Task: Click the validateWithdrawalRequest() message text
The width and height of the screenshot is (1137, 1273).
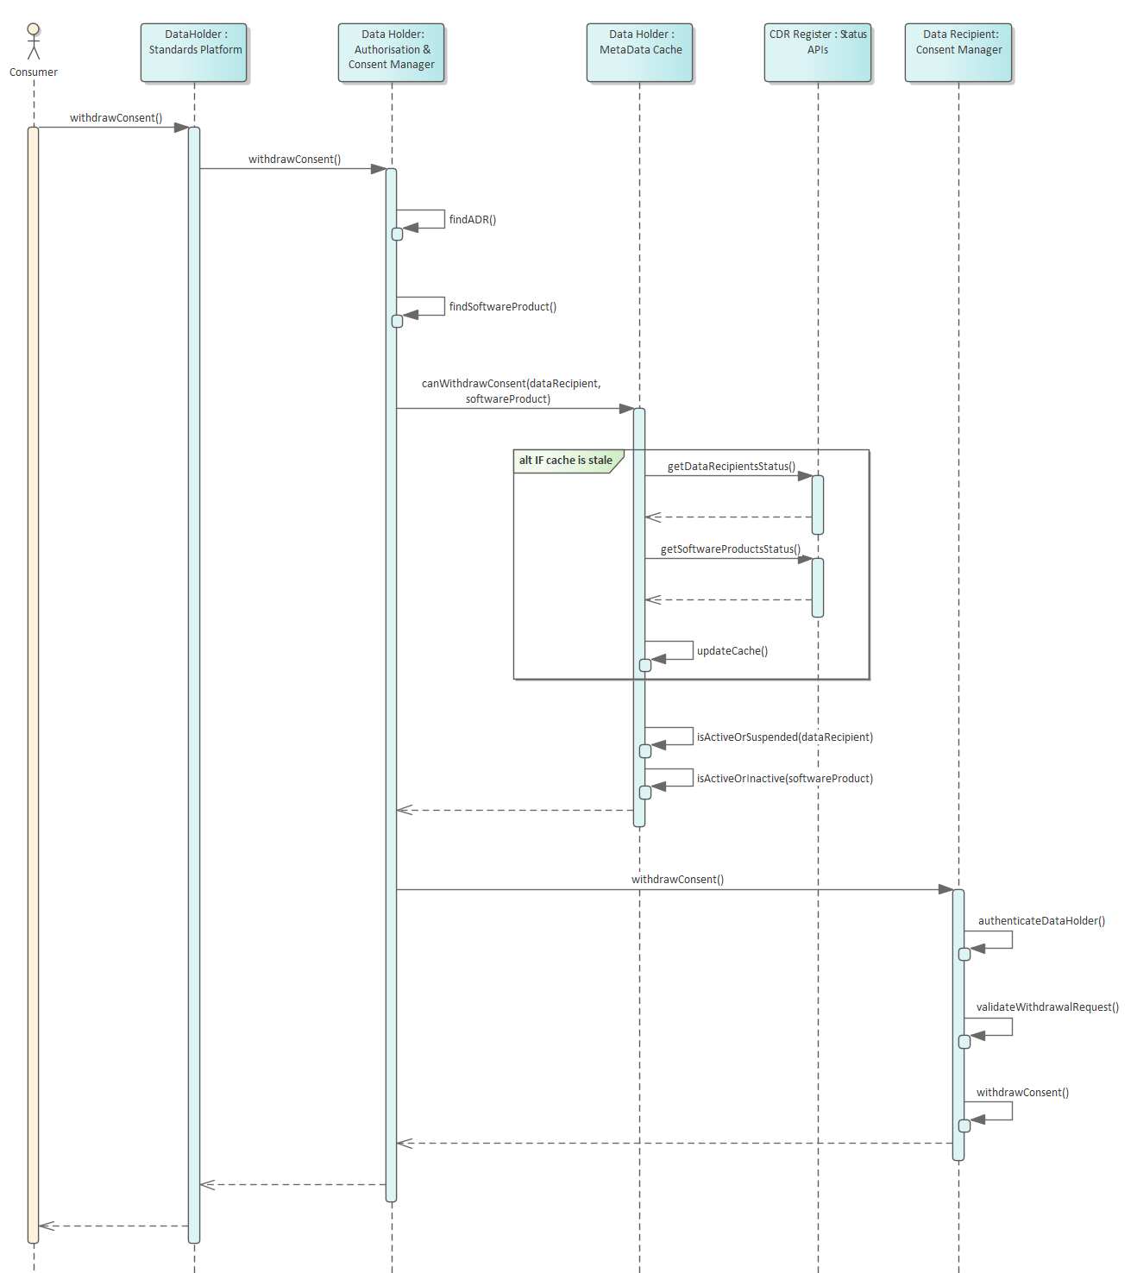Action: tap(1047, 1006)
